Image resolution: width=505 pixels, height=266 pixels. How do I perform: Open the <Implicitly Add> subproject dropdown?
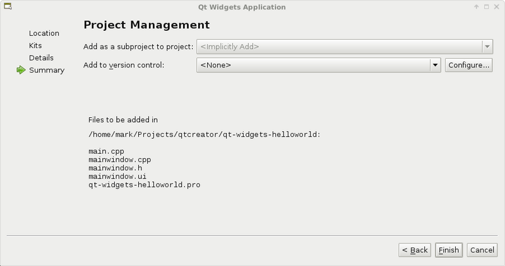click(345, 47)
